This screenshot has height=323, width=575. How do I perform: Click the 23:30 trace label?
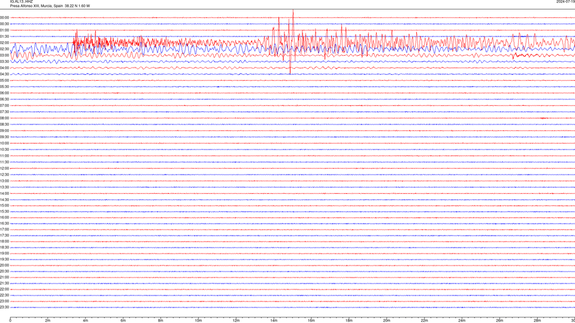tap(4, 307)
